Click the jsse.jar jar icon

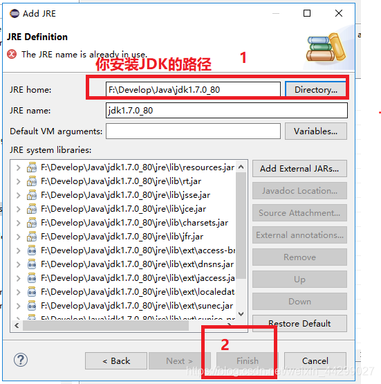pos(32,195)
